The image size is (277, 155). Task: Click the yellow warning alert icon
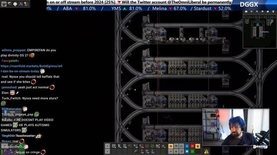pos(206,152)
